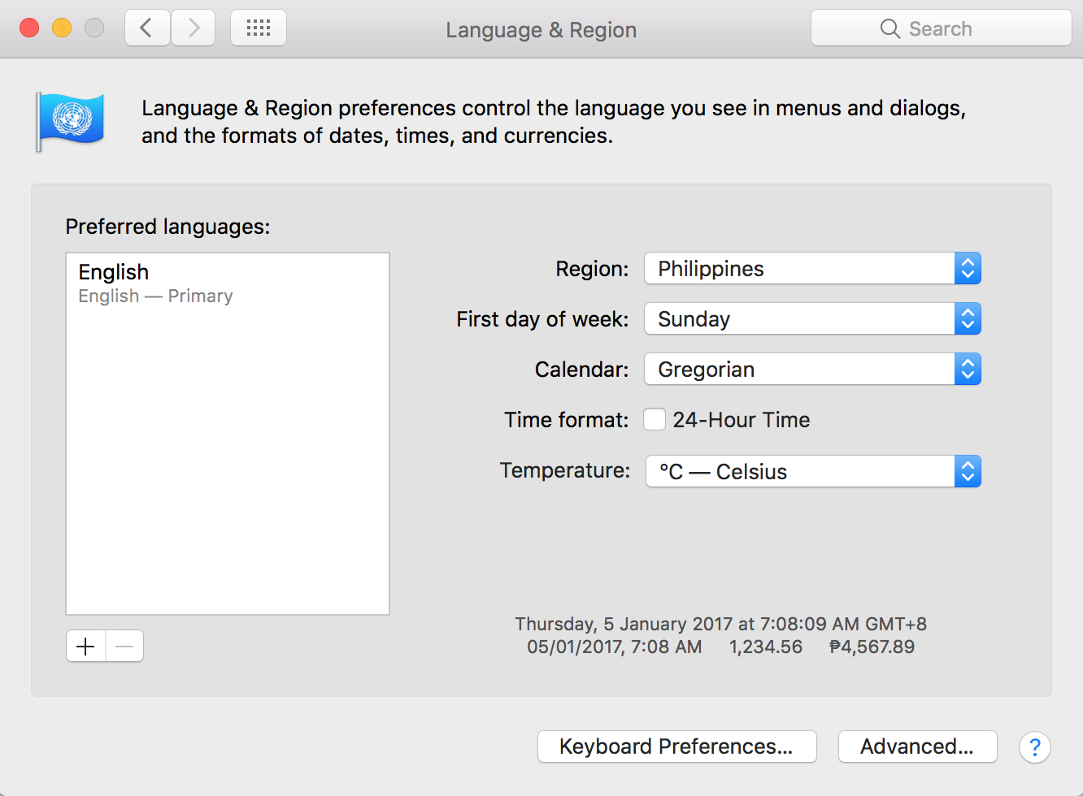Remove selected language with minus button
The image size is (1083, 796).
(x=124, y=647)
